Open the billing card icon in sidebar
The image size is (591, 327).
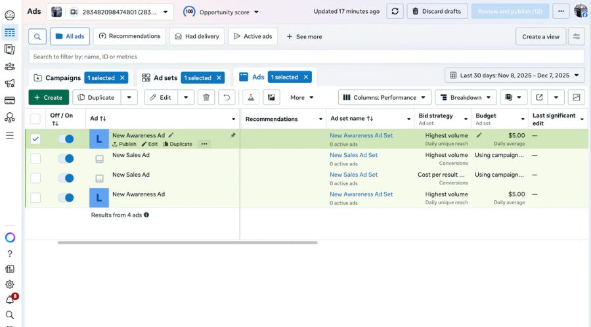point(10,100)
